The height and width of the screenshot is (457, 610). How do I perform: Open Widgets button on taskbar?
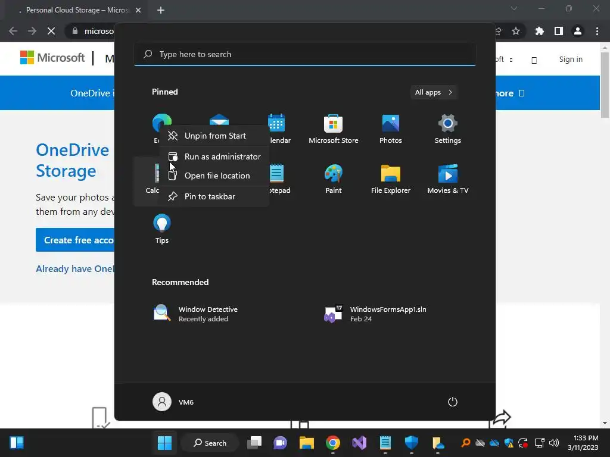click(x=17, y=443)
